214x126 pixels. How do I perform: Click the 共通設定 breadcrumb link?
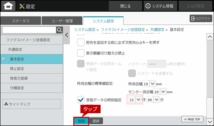(157, 30)
